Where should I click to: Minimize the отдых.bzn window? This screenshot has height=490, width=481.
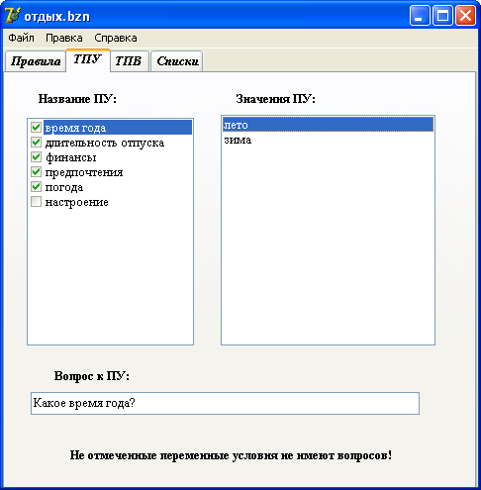[x=420, y=16]
